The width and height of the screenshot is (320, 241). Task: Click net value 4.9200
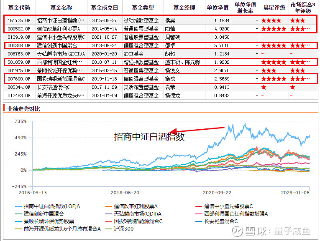pyautogui.click(x=222, y=29)
